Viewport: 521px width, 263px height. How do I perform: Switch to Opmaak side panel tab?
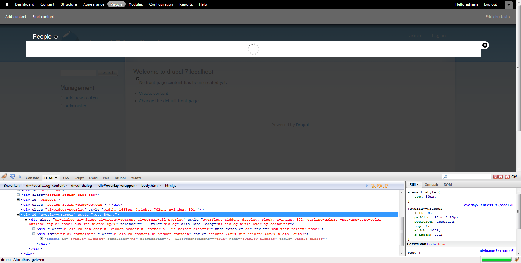pos(431,185)
